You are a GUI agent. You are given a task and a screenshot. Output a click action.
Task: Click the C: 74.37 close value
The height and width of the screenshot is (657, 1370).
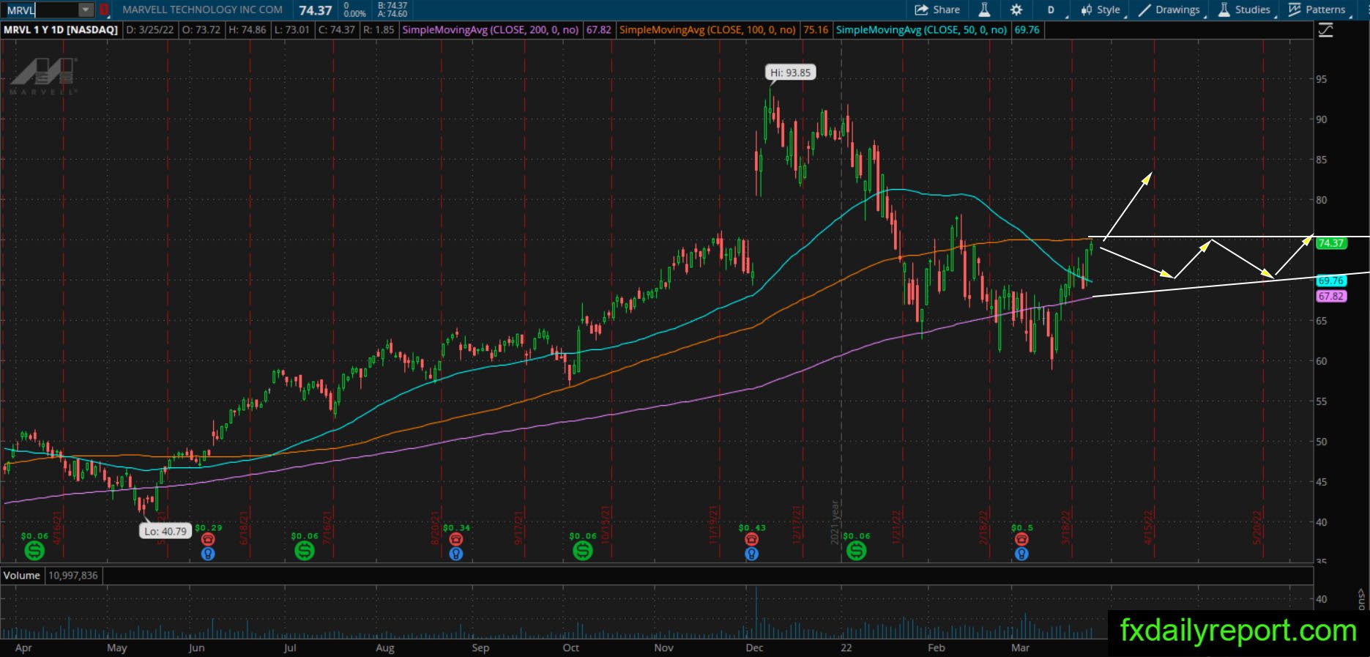[336, 30]
